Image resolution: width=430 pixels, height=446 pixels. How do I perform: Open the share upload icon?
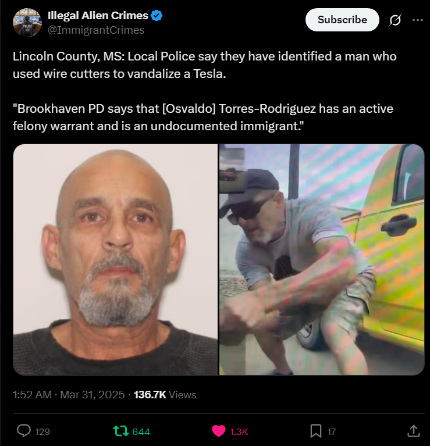click(x=414, y=431)
